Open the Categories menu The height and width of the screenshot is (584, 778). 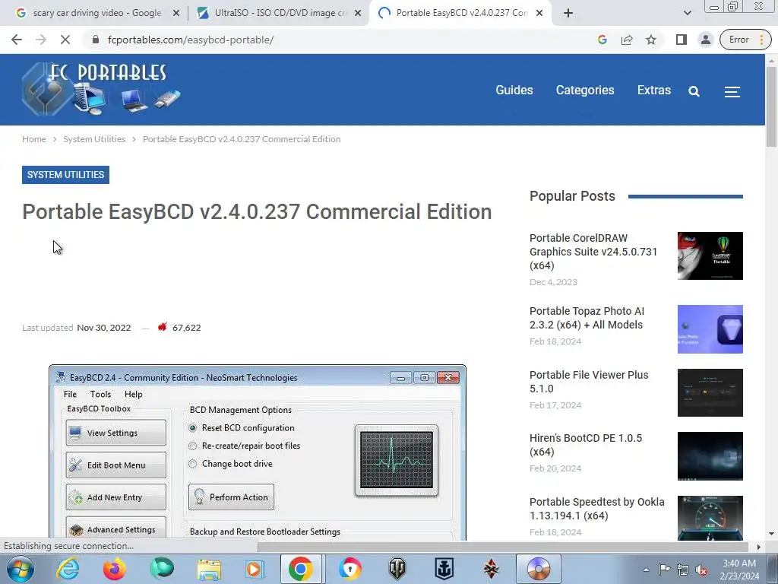pos(585,90)
